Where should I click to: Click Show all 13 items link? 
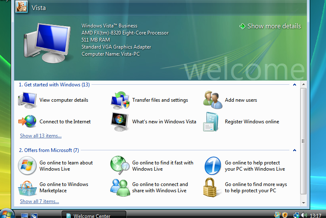(41, 136)
